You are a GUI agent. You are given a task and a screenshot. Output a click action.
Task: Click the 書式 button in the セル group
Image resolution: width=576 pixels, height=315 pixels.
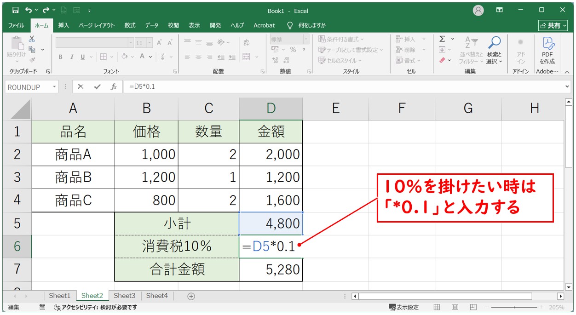410,60
